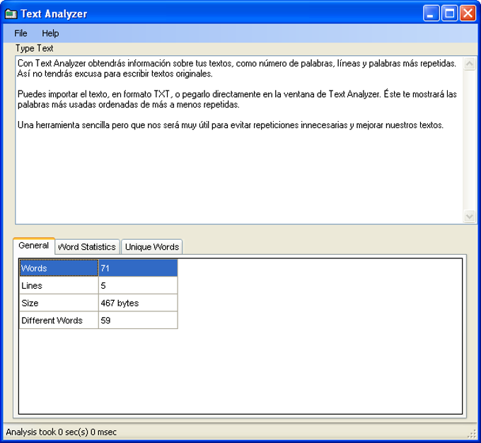Select the Words row label
Viewport: 481px width, 443px height.
[59, 268]
